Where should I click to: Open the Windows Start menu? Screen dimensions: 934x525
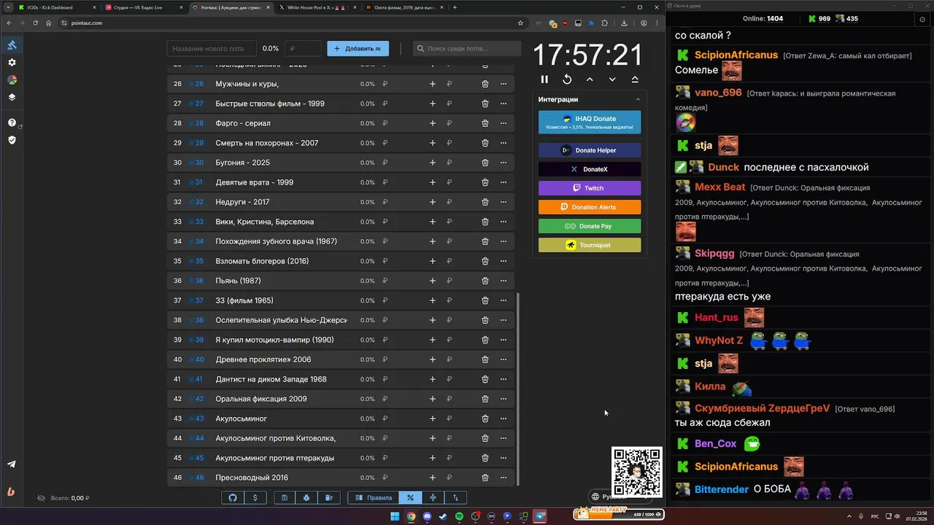pyautogui.click(x=395, y=516)
